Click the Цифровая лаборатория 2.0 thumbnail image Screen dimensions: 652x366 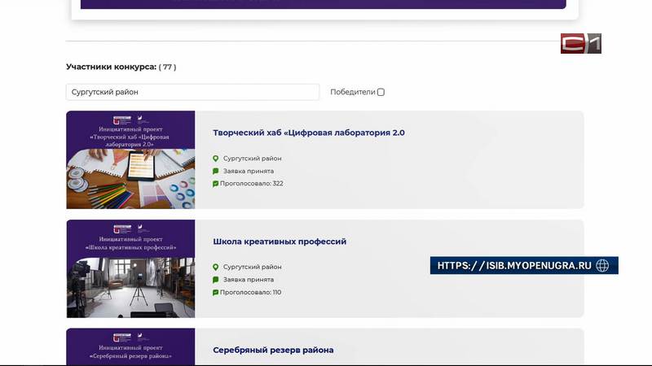click(130, 159)
